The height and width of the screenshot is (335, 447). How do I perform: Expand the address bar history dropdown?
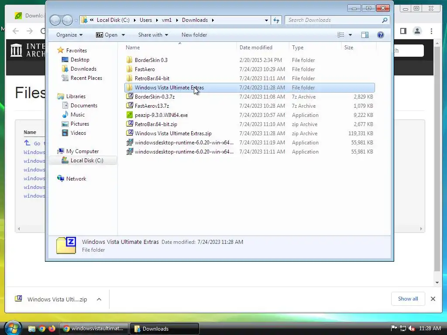tap(266, 20)
